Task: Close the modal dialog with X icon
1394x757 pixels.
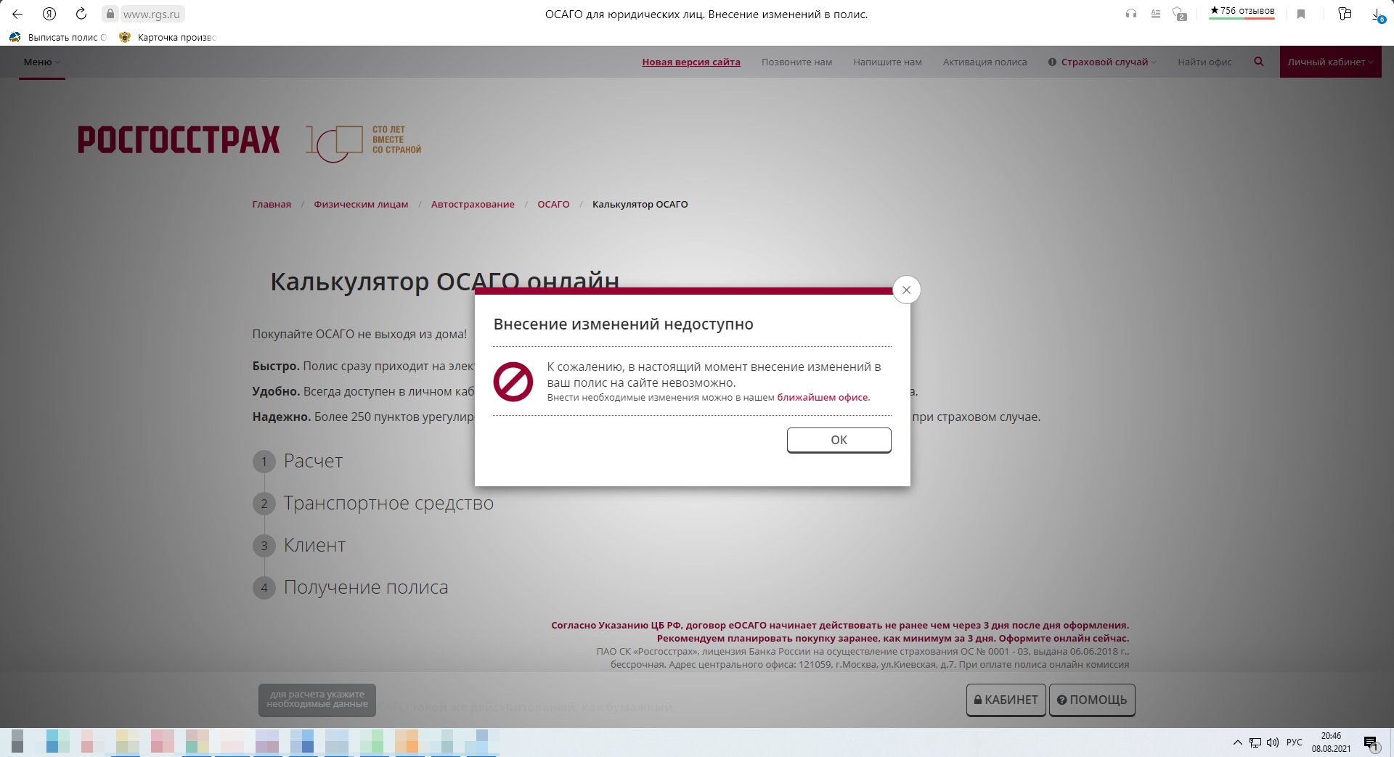Action: pyautogui.click(x=906, y=290)
